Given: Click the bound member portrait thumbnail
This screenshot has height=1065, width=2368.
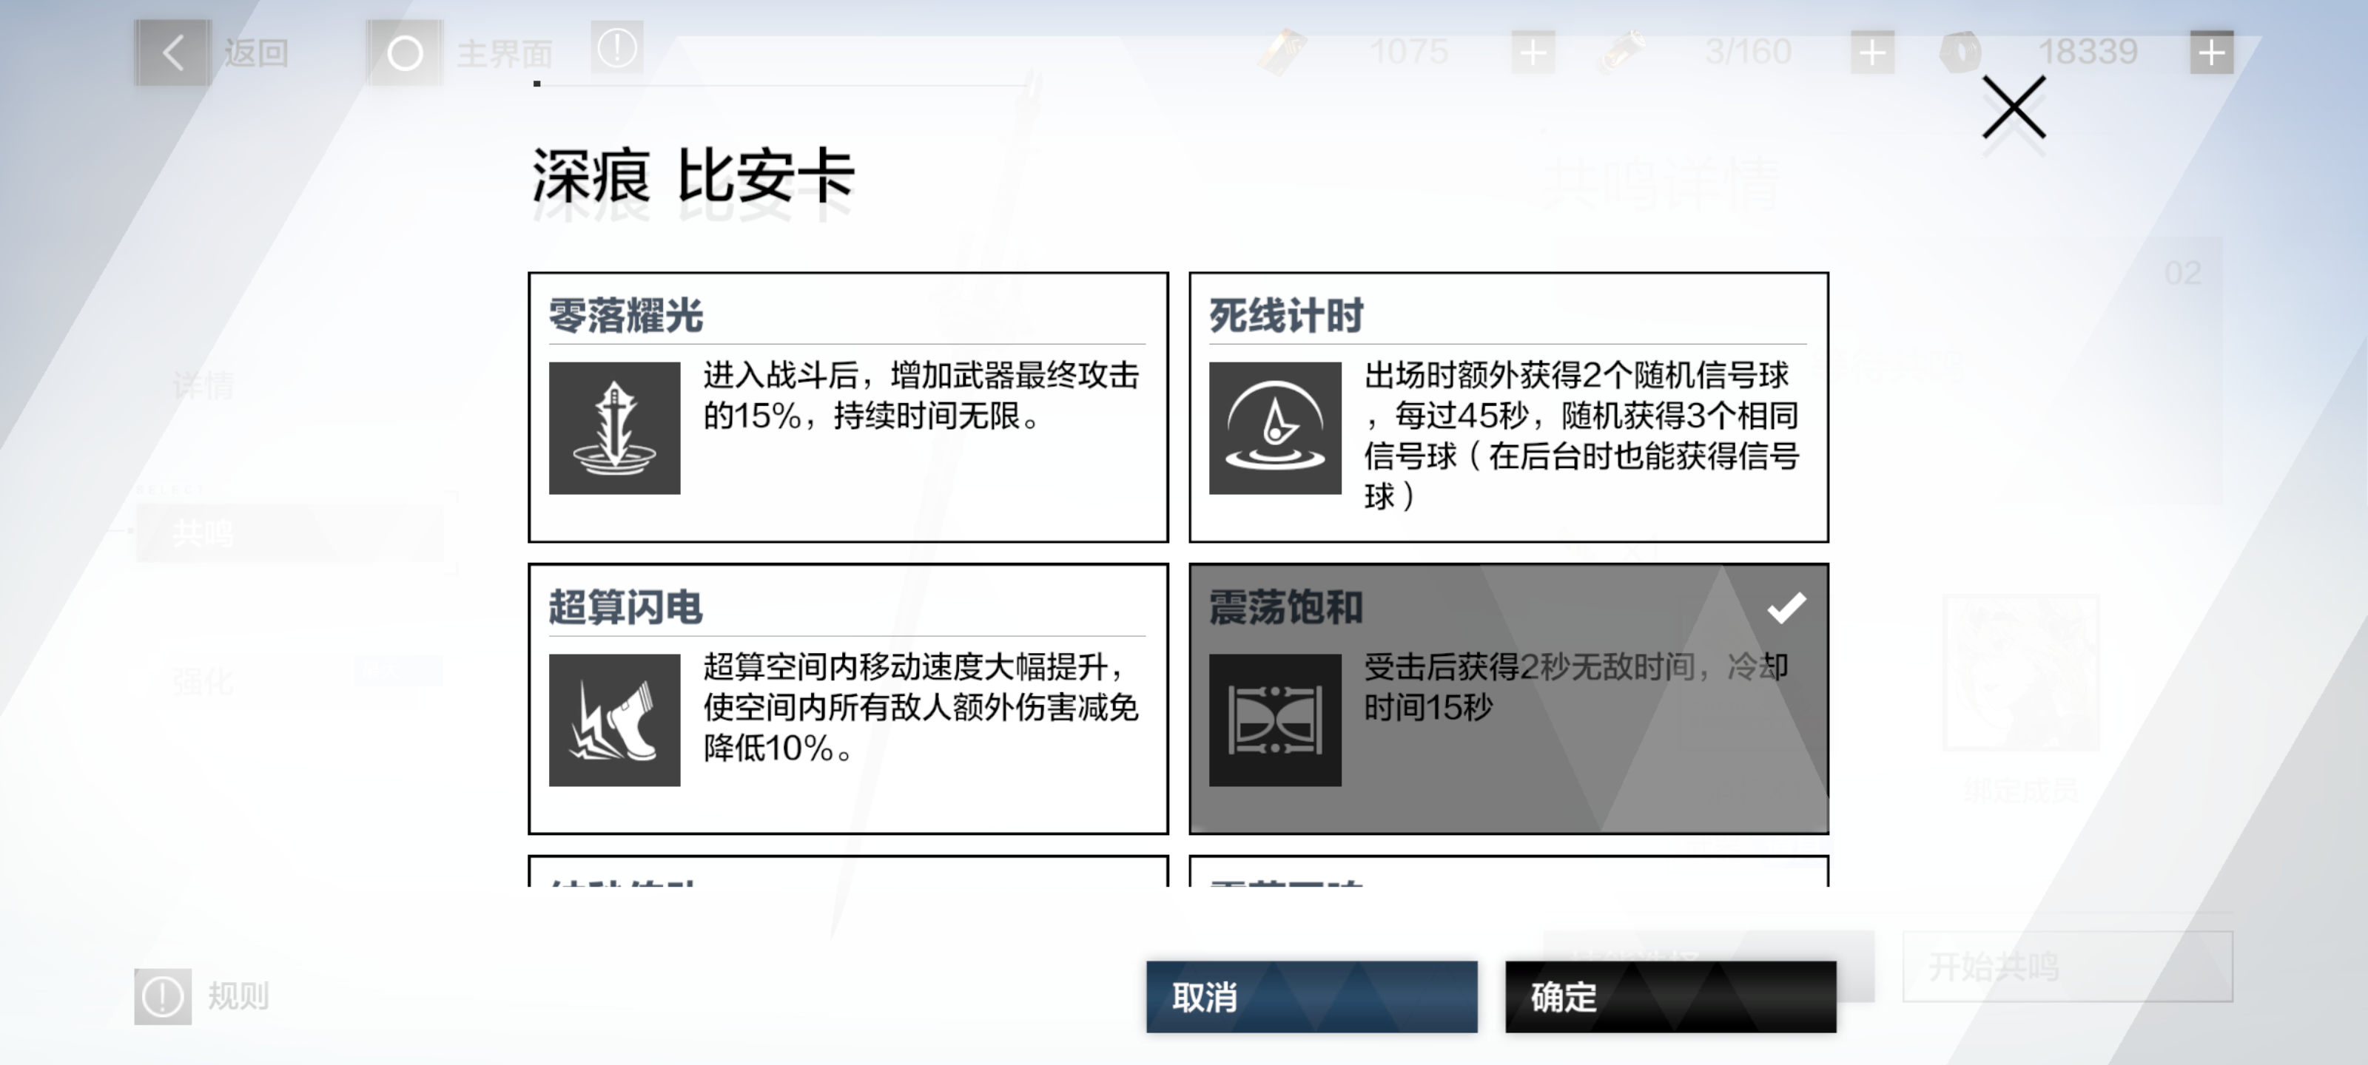Looking at the screenshot, I should tap(2020, 672).
